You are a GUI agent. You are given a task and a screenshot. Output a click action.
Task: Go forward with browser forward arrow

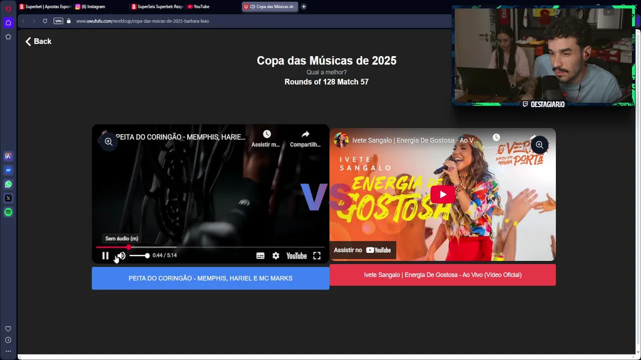tap(34, 21)
